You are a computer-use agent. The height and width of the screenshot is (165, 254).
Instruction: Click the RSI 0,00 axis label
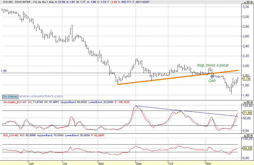point(246,158)
